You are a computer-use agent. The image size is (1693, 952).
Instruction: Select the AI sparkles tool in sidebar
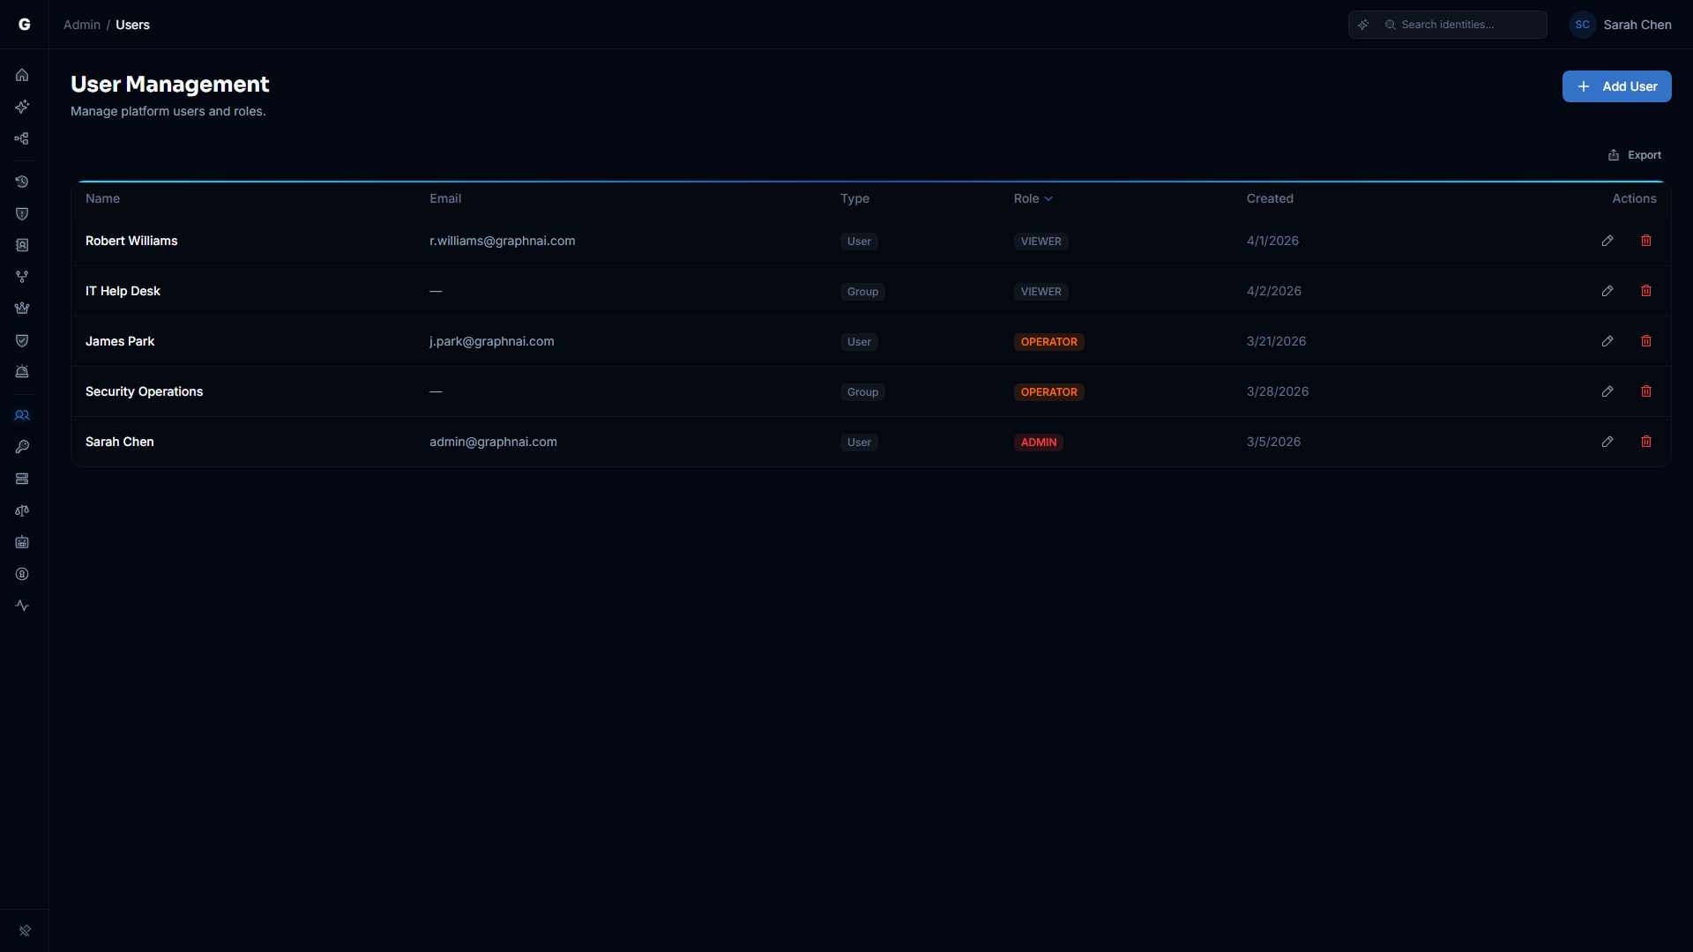22,107
